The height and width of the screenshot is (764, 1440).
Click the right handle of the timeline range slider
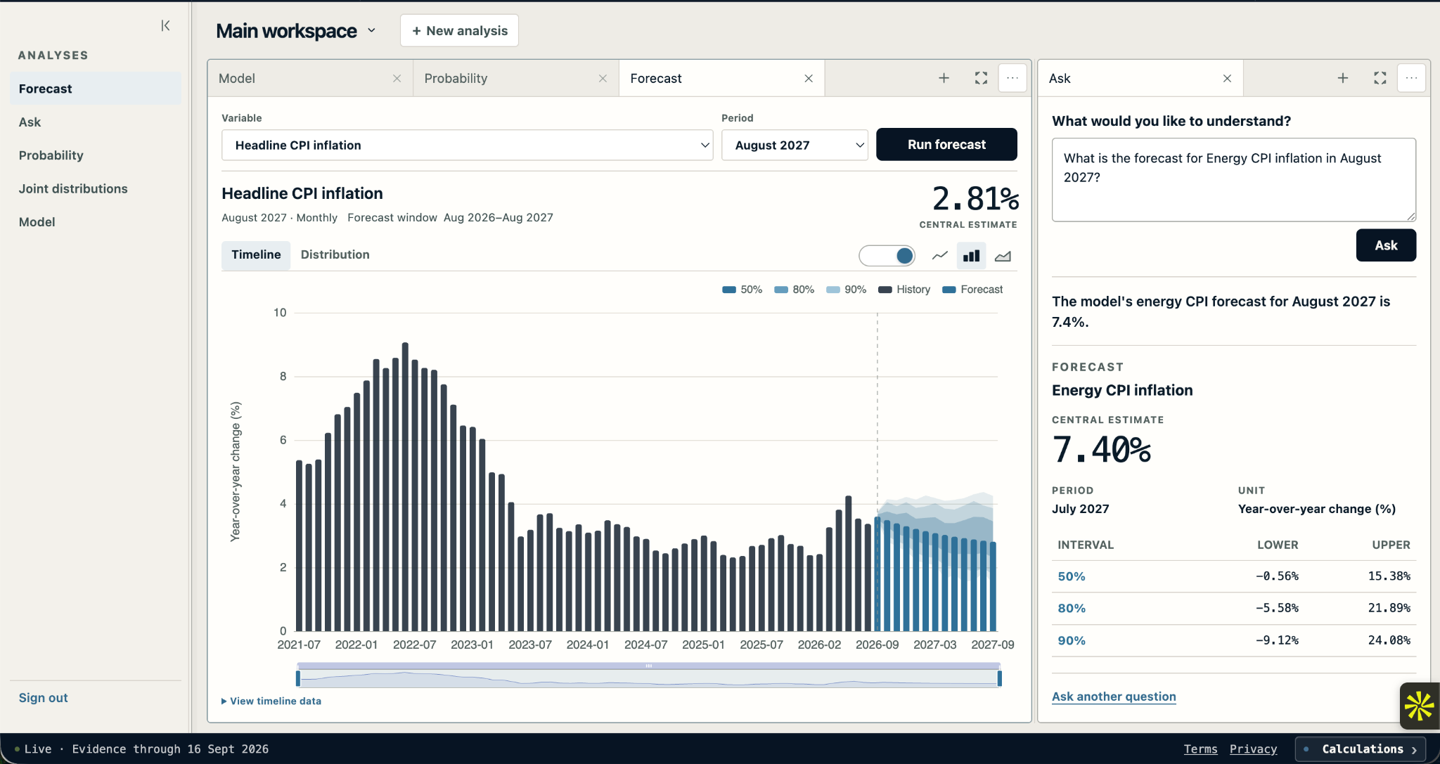pyautogui.click(x=999, y=678)
